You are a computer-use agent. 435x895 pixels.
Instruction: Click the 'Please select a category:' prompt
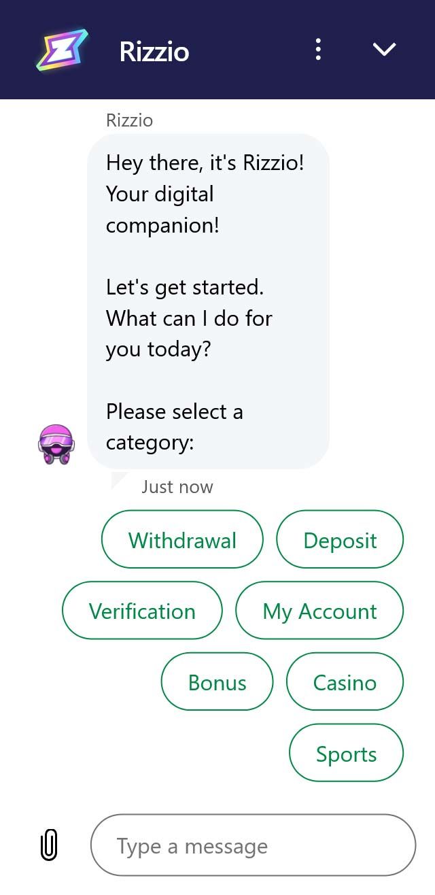pos(174,427)
